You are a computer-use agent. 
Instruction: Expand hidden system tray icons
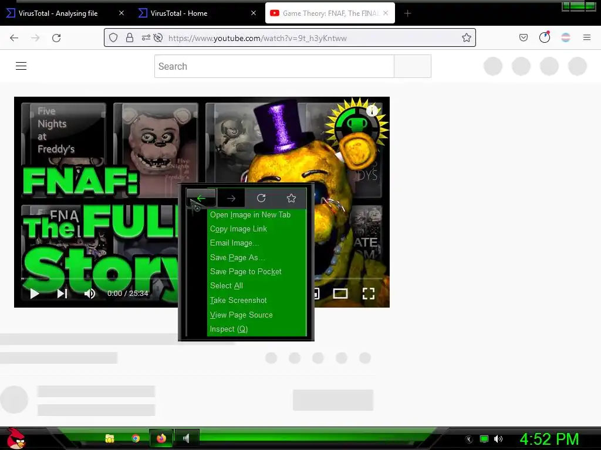[x=468, y=439]
